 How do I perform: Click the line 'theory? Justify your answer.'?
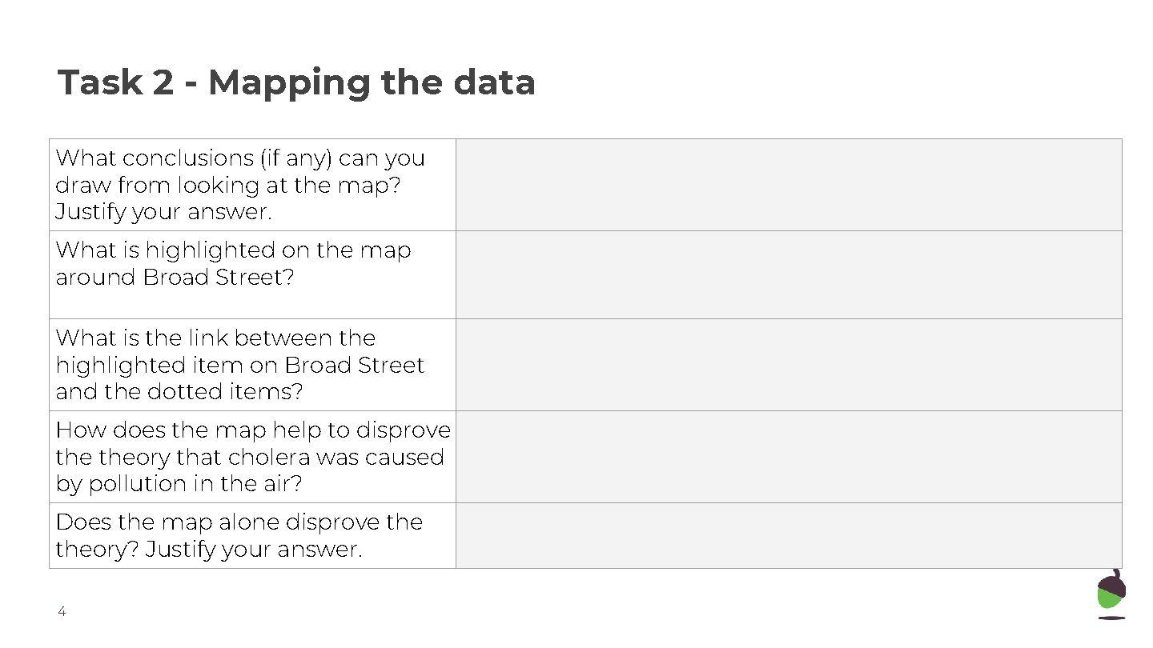[x=209, y=550]
